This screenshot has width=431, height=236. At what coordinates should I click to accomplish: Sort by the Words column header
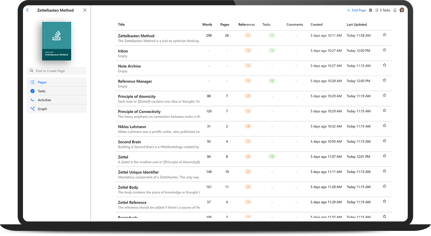click(x=207, y=25)
